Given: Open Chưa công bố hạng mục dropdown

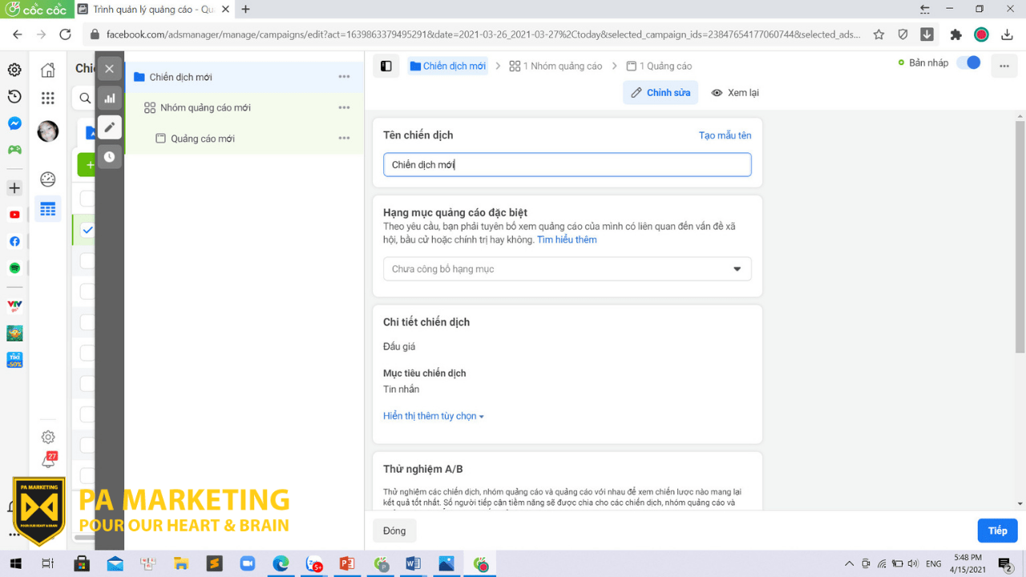Looking at the screenshot, I should [x=568, y=269].
